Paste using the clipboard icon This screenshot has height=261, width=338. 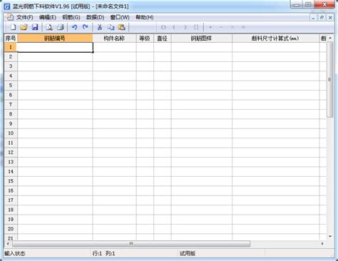click(x=121, y=27)
